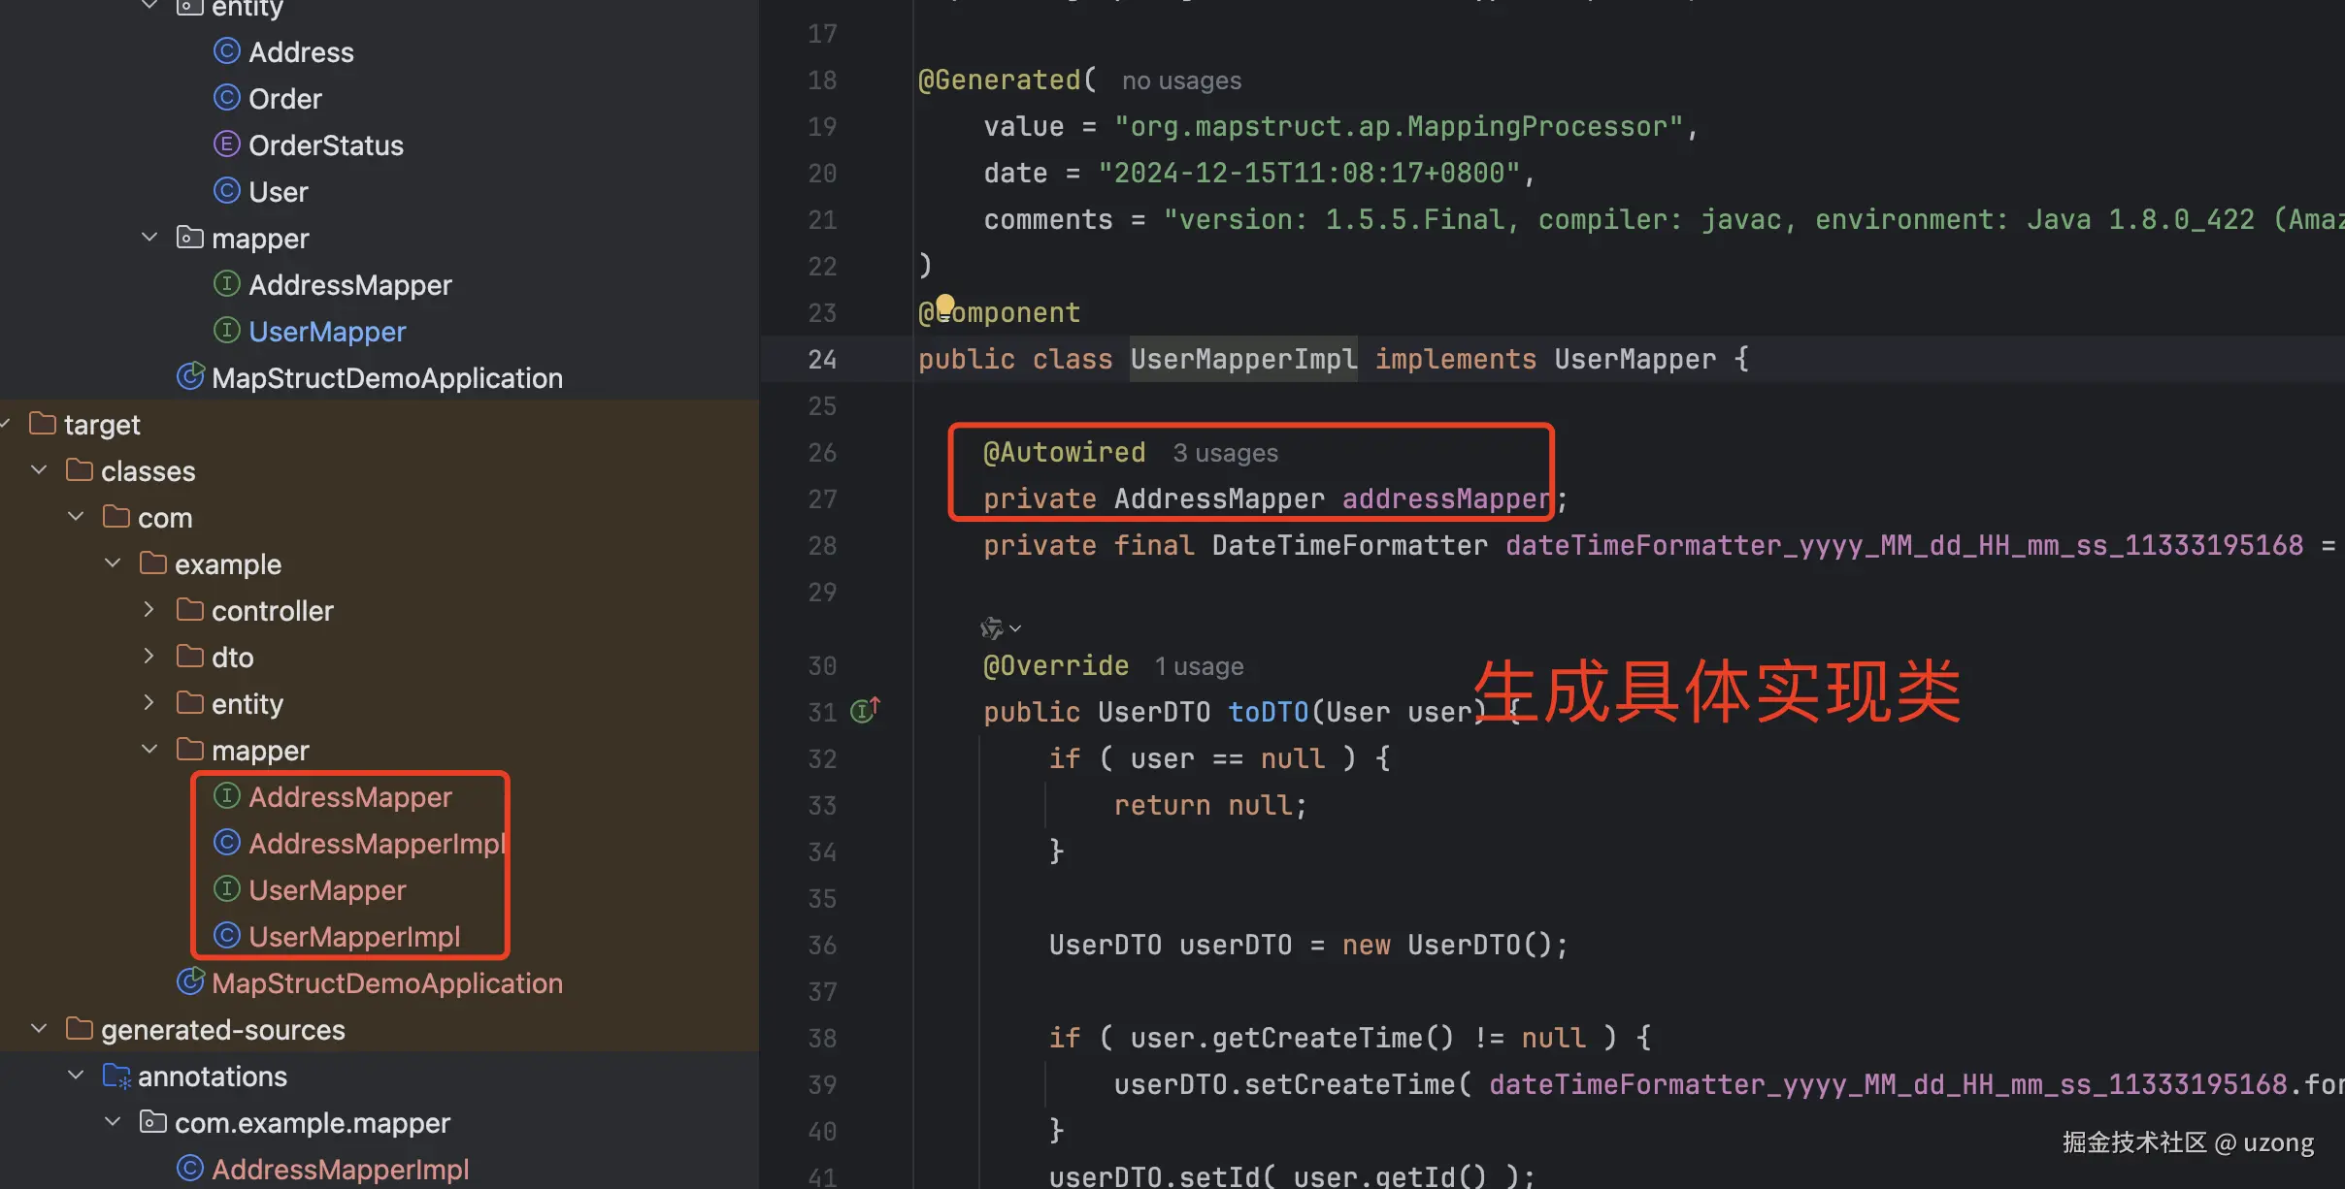Select the highlighted UserMapper interface in source mapper
The image size is (2345, 1189).
327,332
